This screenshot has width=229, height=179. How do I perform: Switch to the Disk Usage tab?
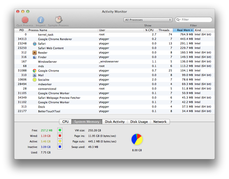pos(139,122)
